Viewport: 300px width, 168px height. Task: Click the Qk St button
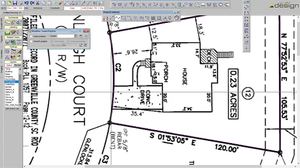[x=3, y=8]
